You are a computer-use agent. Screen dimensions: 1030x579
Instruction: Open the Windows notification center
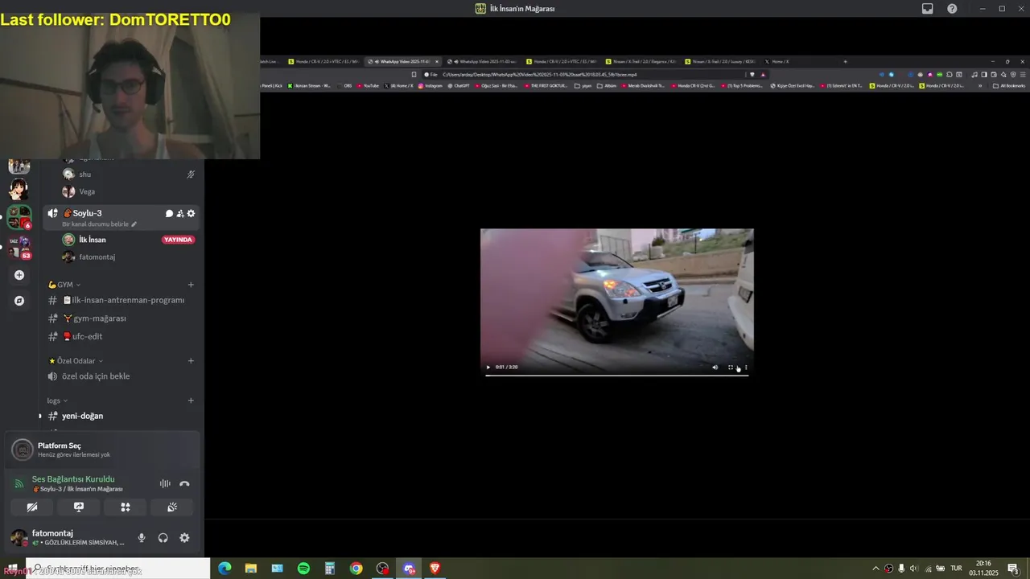click(x=1013, y=569)
